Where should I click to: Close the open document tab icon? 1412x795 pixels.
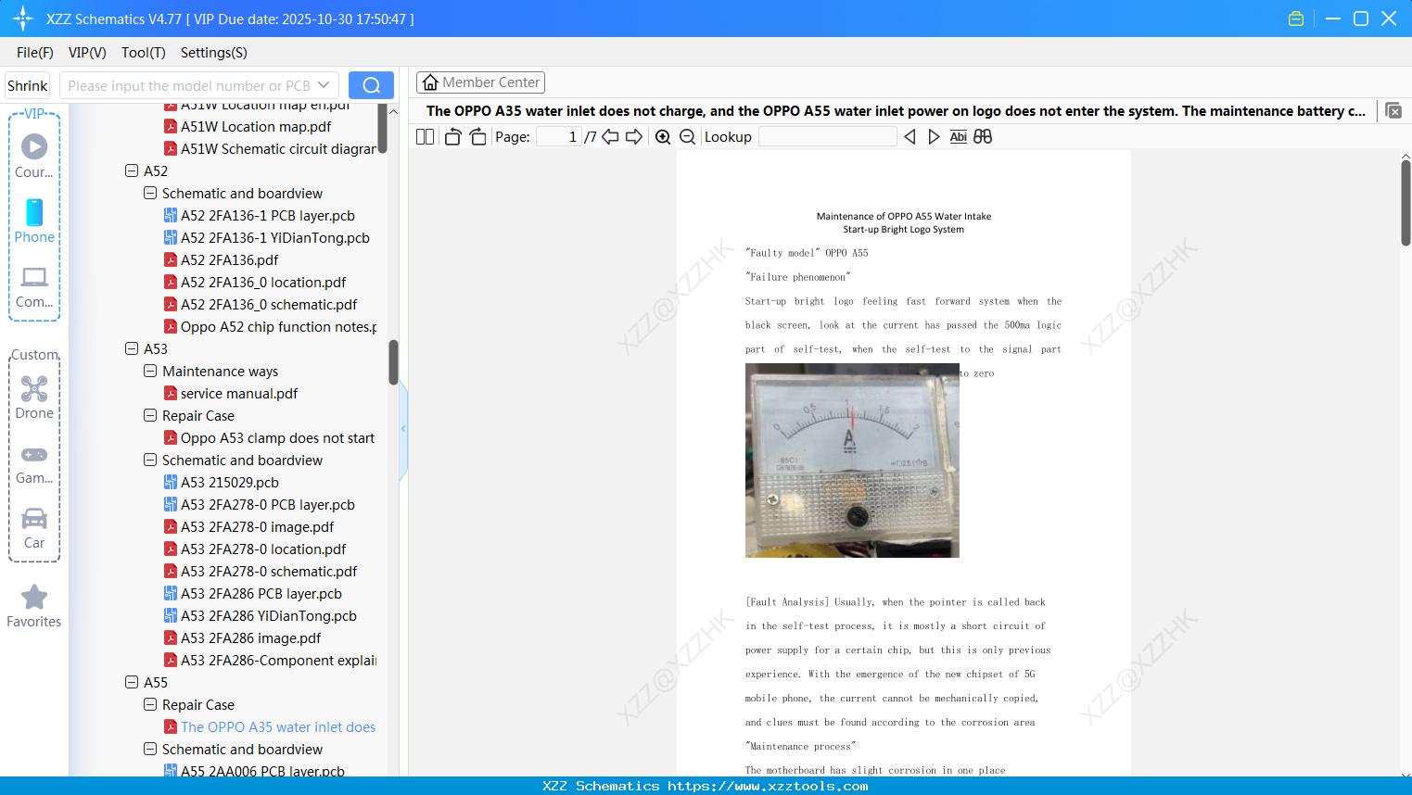1393,111
